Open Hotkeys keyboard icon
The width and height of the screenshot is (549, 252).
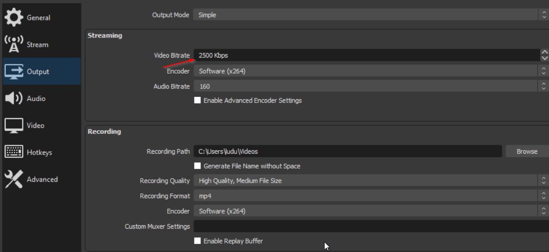coord(14,152)
